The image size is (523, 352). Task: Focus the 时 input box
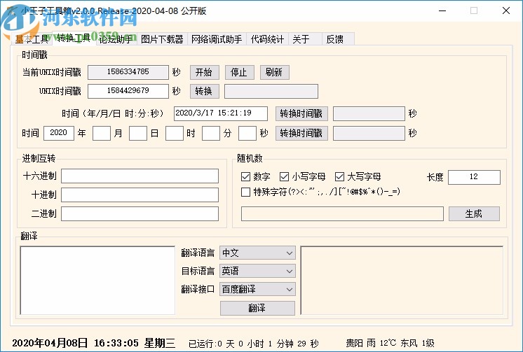click(175, 133)
